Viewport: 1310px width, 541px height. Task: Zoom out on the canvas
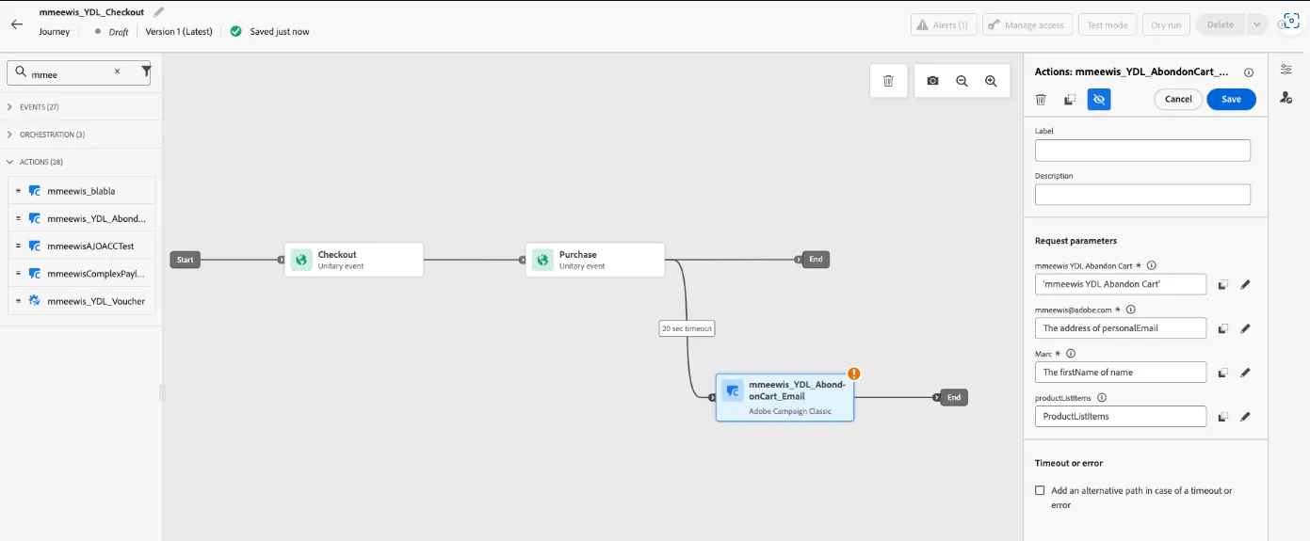coord(962,81)
